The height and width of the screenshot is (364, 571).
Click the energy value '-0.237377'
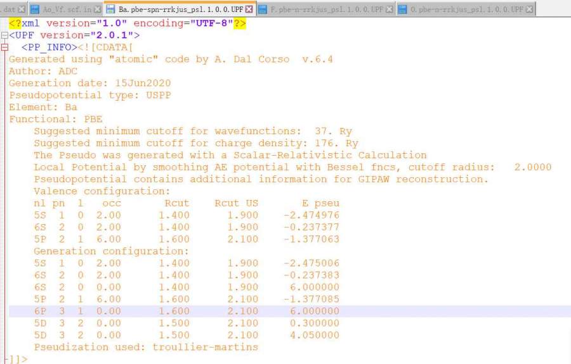click(x=312, y=227)
